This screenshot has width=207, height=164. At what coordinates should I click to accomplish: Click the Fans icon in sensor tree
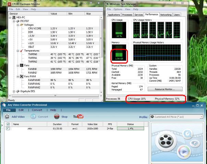point(22,65)
